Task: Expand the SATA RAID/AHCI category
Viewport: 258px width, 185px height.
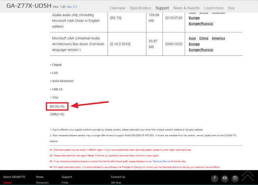Action: [x=62, y=81]
